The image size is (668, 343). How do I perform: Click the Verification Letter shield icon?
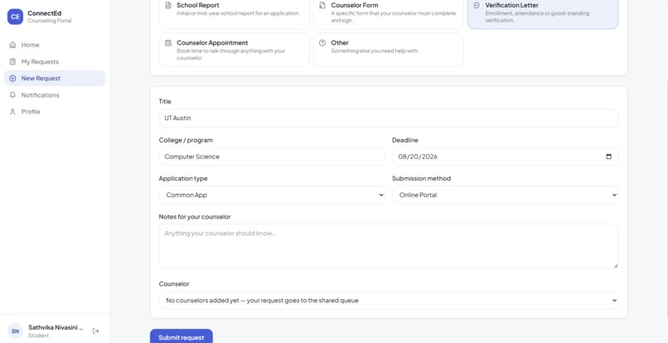(x=477, y=5)
